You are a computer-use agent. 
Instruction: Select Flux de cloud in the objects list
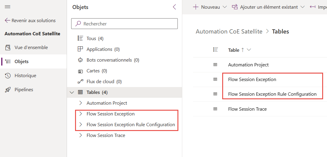104,82
